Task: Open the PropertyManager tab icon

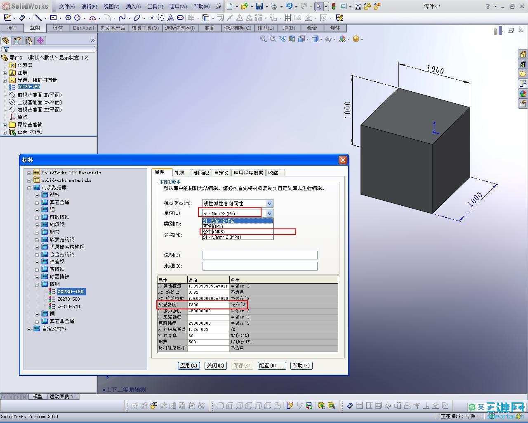Action: click(17, 40)
